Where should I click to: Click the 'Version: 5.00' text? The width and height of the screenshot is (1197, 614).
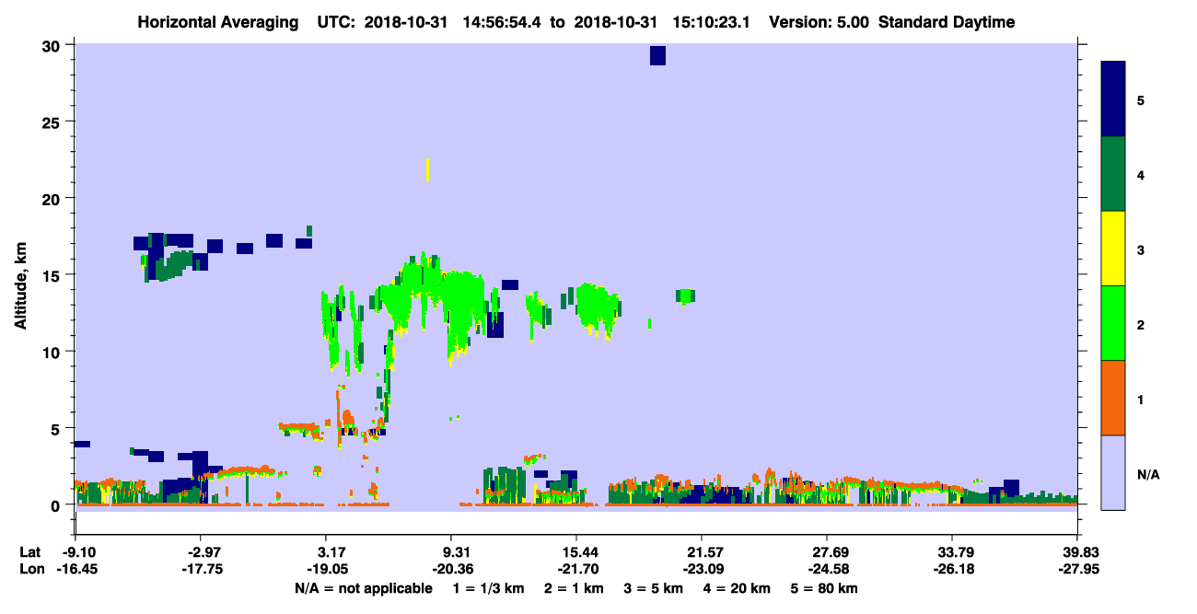(820, 22)
